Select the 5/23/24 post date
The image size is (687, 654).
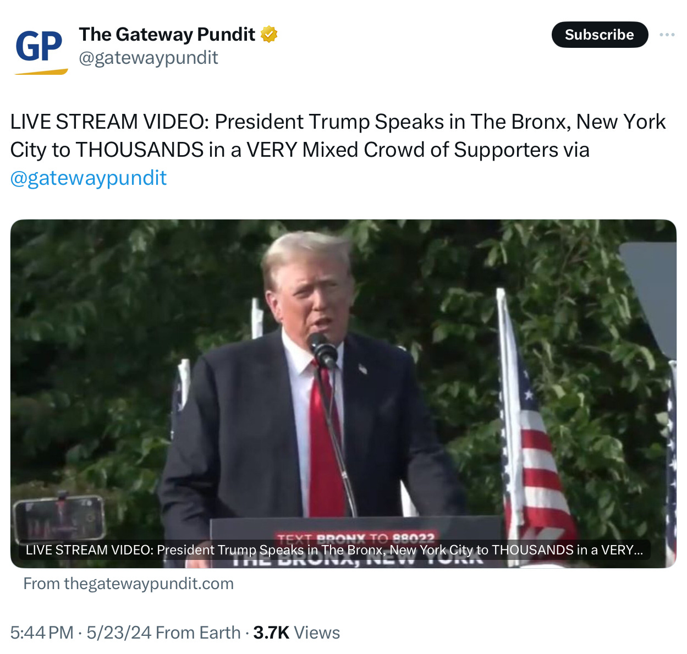(119, 633)
